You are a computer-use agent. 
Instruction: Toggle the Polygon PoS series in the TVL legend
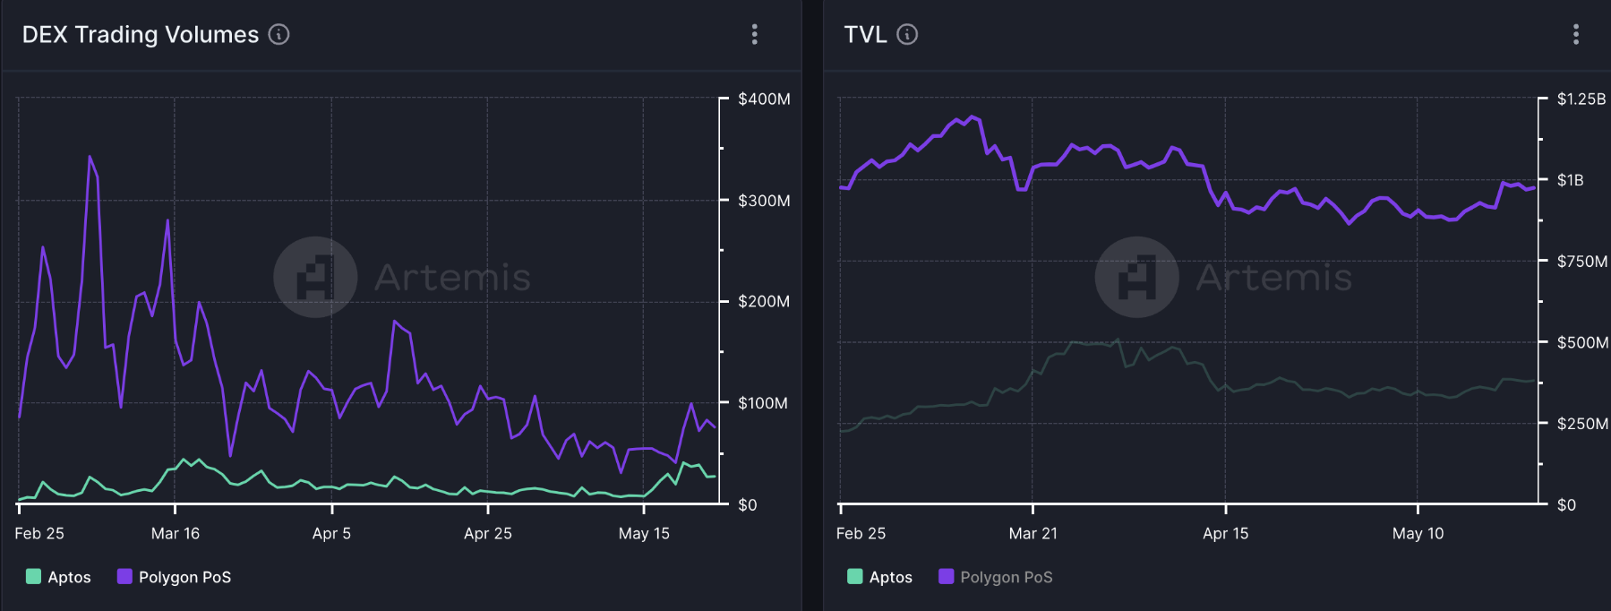pyautogui.click(x=996, y=577)
